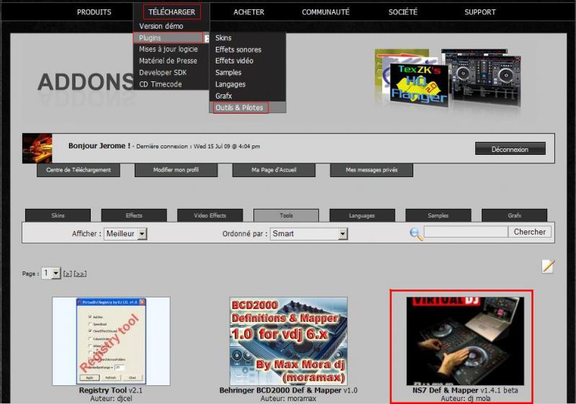Click the pencil edit note icon
The width and height of the screenshot is (576, 404).
pyautogui.click(x=548, y=266)
